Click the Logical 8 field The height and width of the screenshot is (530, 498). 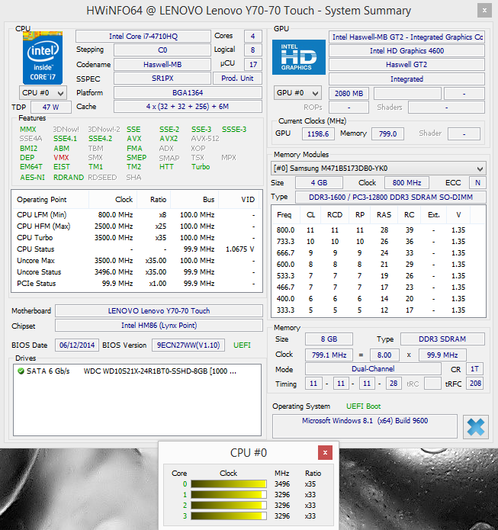(x=253, y=50)
